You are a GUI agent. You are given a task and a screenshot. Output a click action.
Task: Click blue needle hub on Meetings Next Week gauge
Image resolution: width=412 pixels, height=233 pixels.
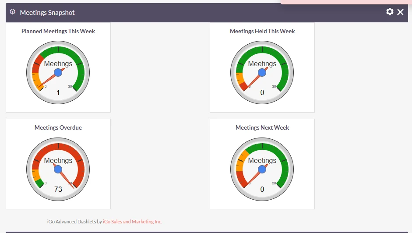(262, 169)
